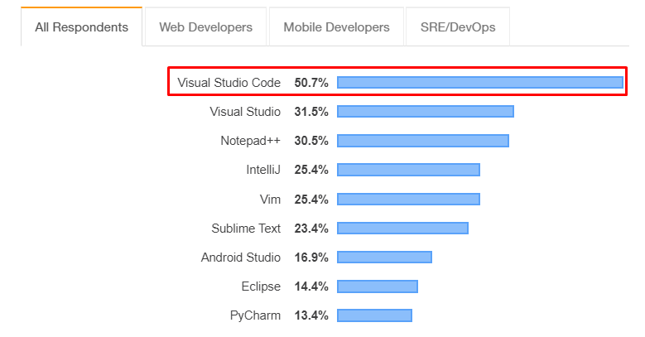Click the Eclipse blue bar

(378, 286)
